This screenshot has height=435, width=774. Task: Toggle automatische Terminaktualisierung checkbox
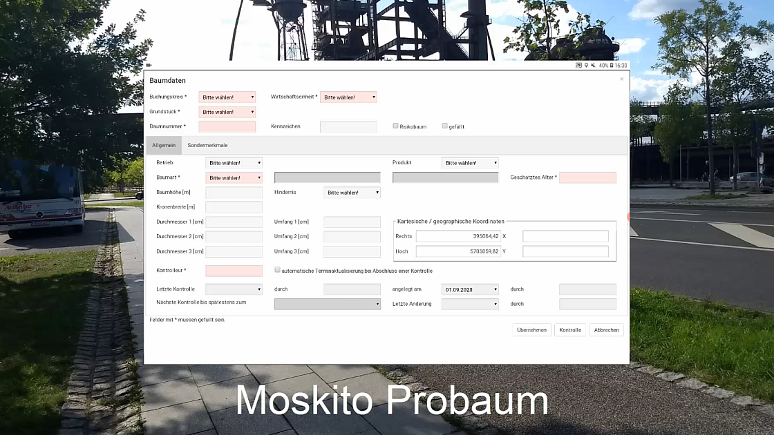click(x=277, y=271)
